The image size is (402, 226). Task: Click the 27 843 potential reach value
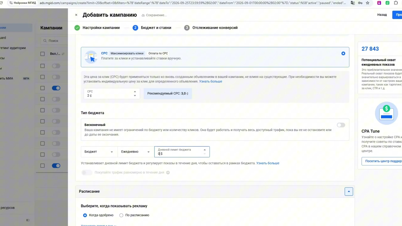[370, 49]
